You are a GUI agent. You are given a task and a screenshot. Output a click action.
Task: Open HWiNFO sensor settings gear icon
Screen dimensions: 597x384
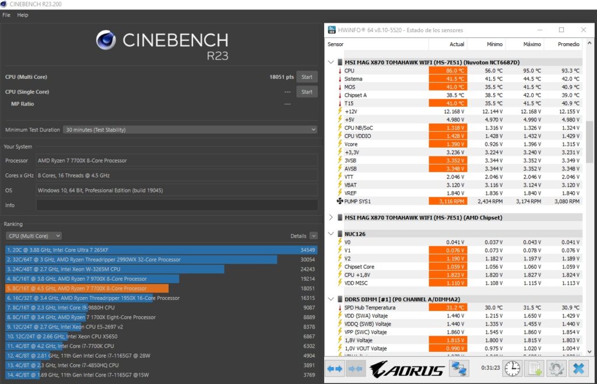556,369
